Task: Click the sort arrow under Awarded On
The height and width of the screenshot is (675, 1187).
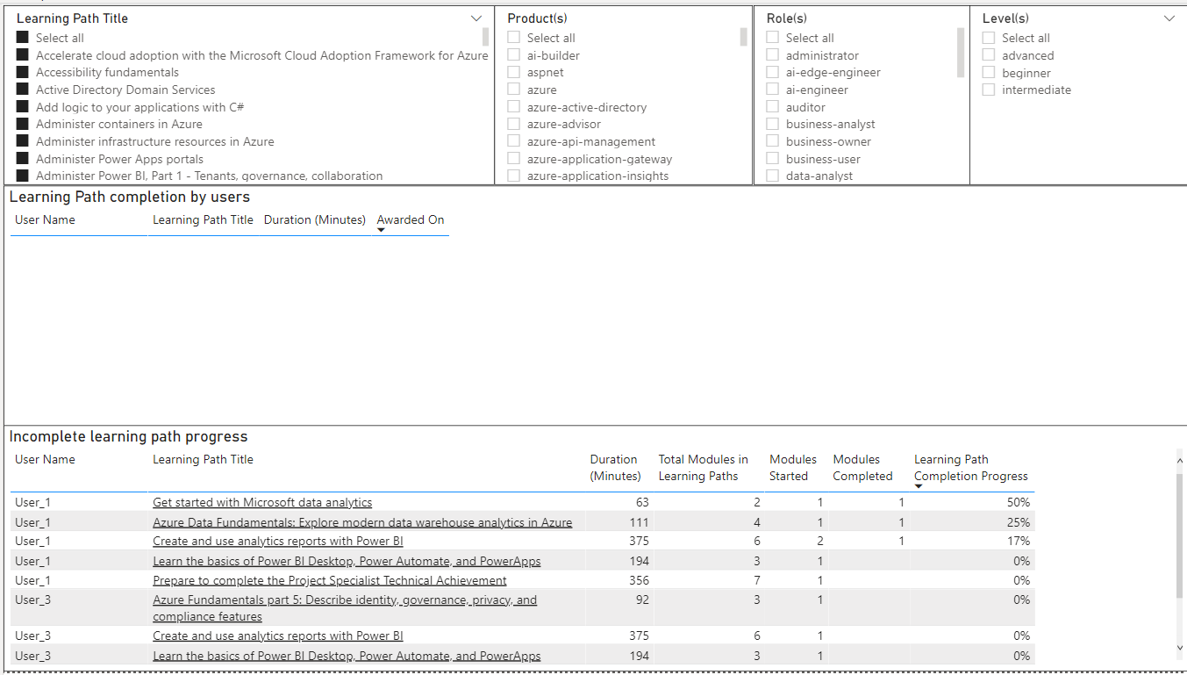Action: pyautogui.click(x=381, y=228)
